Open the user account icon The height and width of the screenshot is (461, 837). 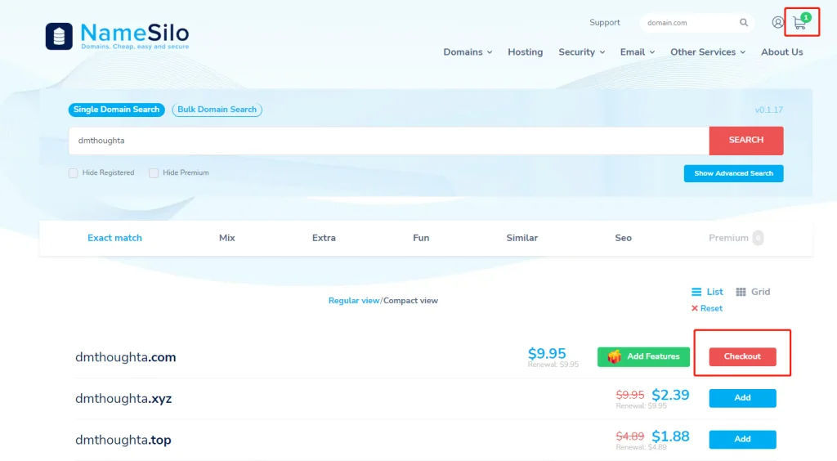click(778, 22)
